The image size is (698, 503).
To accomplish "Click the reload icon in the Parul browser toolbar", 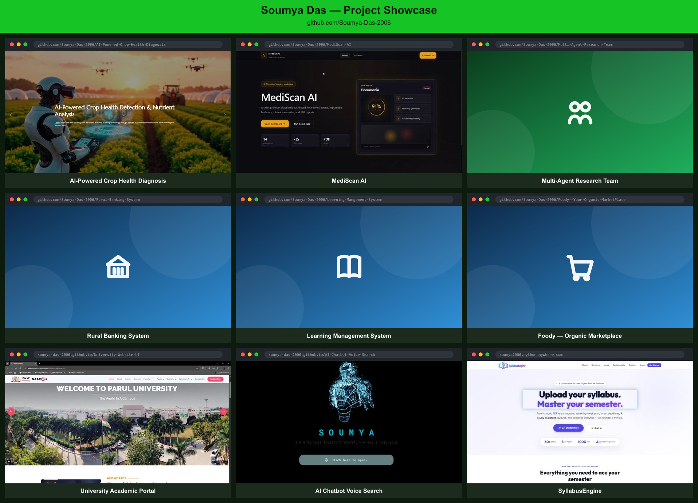I will [x=16, y=368].
